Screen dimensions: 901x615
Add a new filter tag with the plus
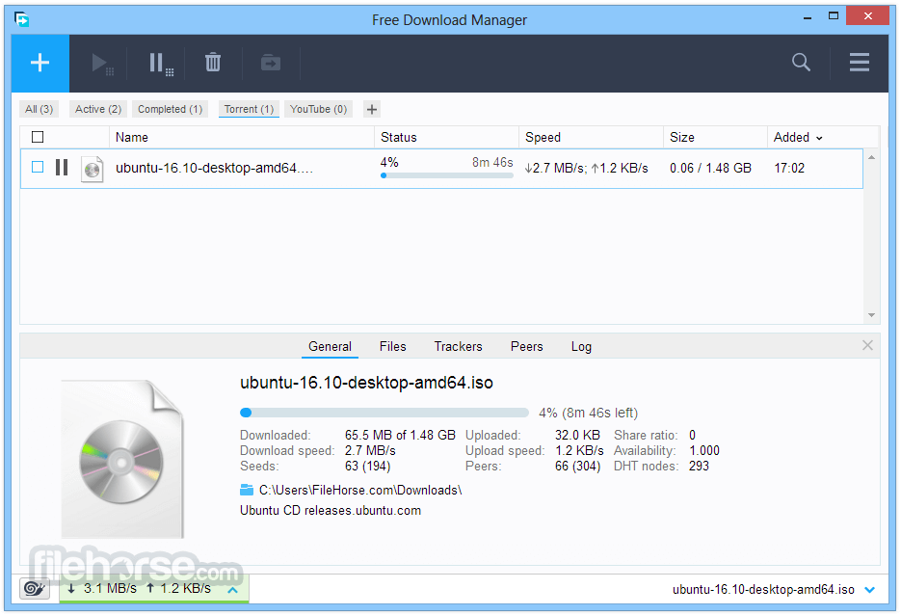click(372, 109)
